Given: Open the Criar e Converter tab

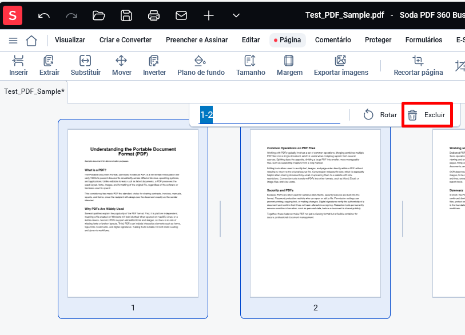Looking at the screenshot, I should pos(125,40).
